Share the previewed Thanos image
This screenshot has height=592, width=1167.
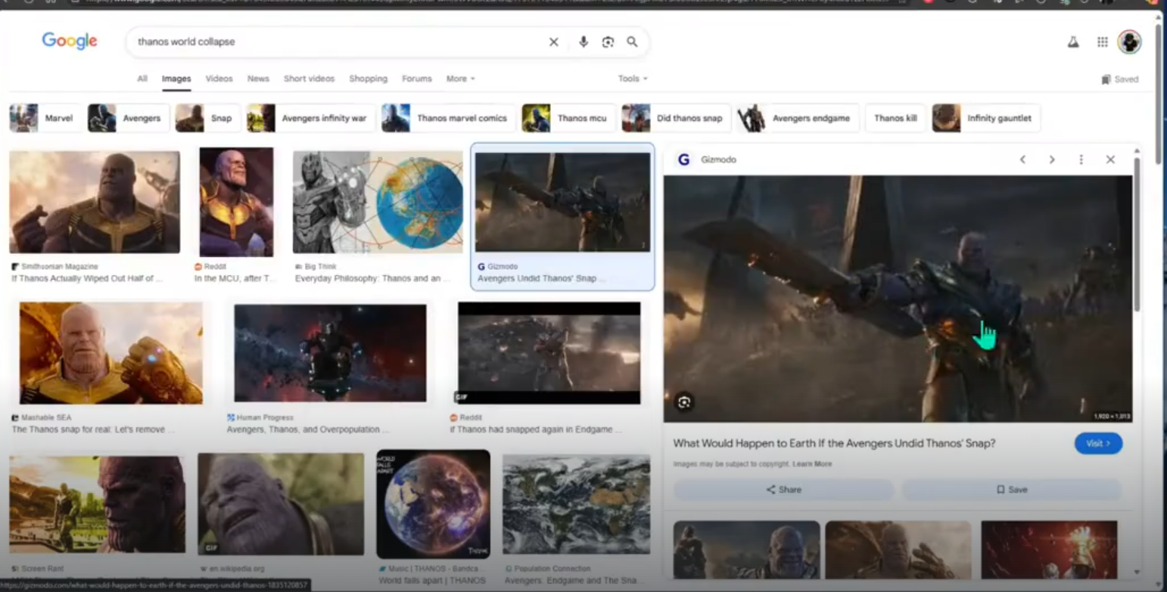coord(783,490)
